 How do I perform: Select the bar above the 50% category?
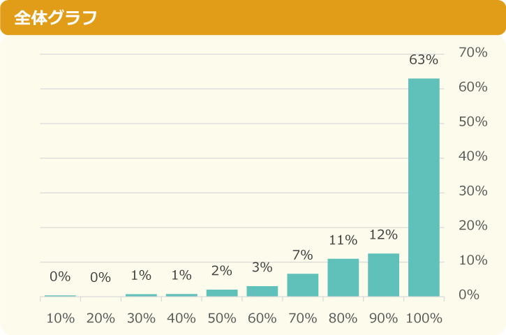pos(222,292)
